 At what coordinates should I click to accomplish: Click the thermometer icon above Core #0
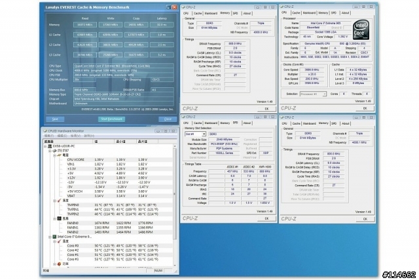[60, 241]
